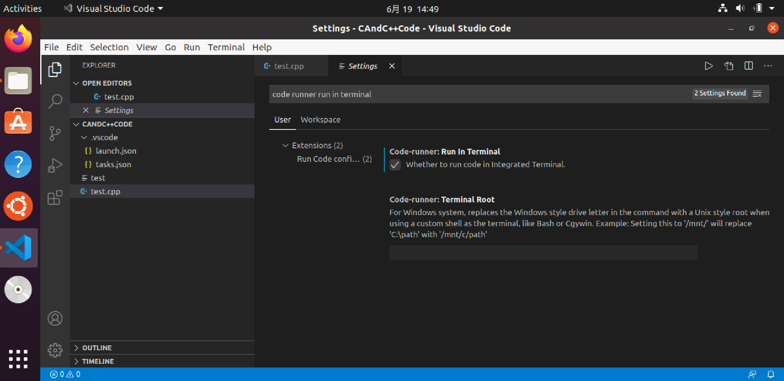The height and width of the screenshot is (381, 784).
Task: Open the Source Control view
Action: tap(55, 133)
